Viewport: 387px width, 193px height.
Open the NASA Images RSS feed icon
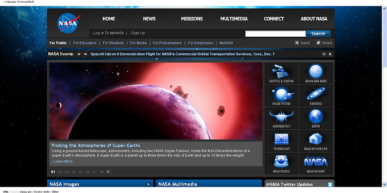pyautogui.click(x=148, y=184)
